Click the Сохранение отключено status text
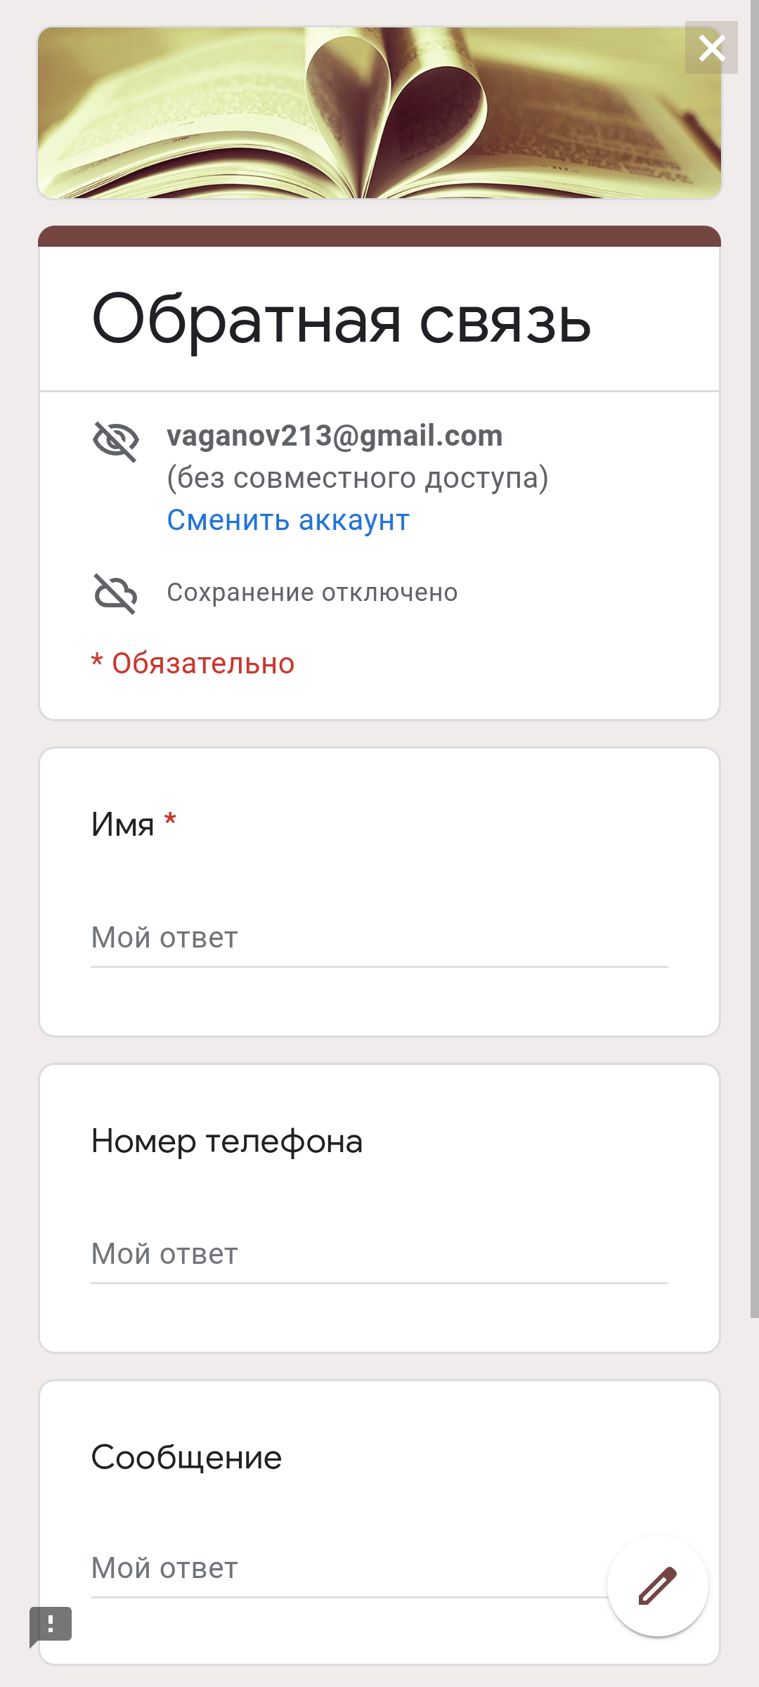The height and width of the screenshot is (1687, 759). click(x=312, y=593)
